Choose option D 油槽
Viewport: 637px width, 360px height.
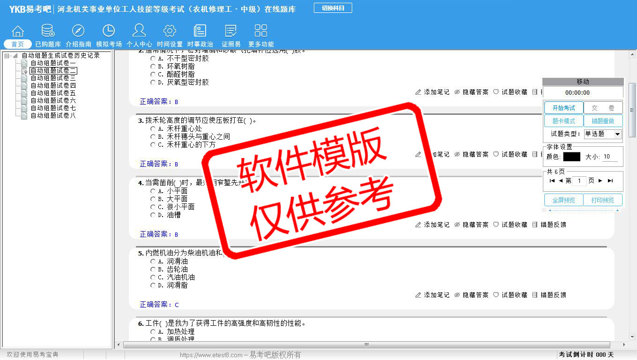[153, 215]
